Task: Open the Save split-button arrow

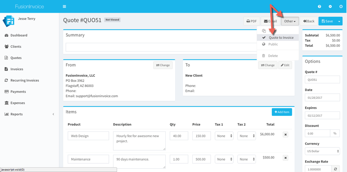Action: pyautogui.click(x=339, y=21)
